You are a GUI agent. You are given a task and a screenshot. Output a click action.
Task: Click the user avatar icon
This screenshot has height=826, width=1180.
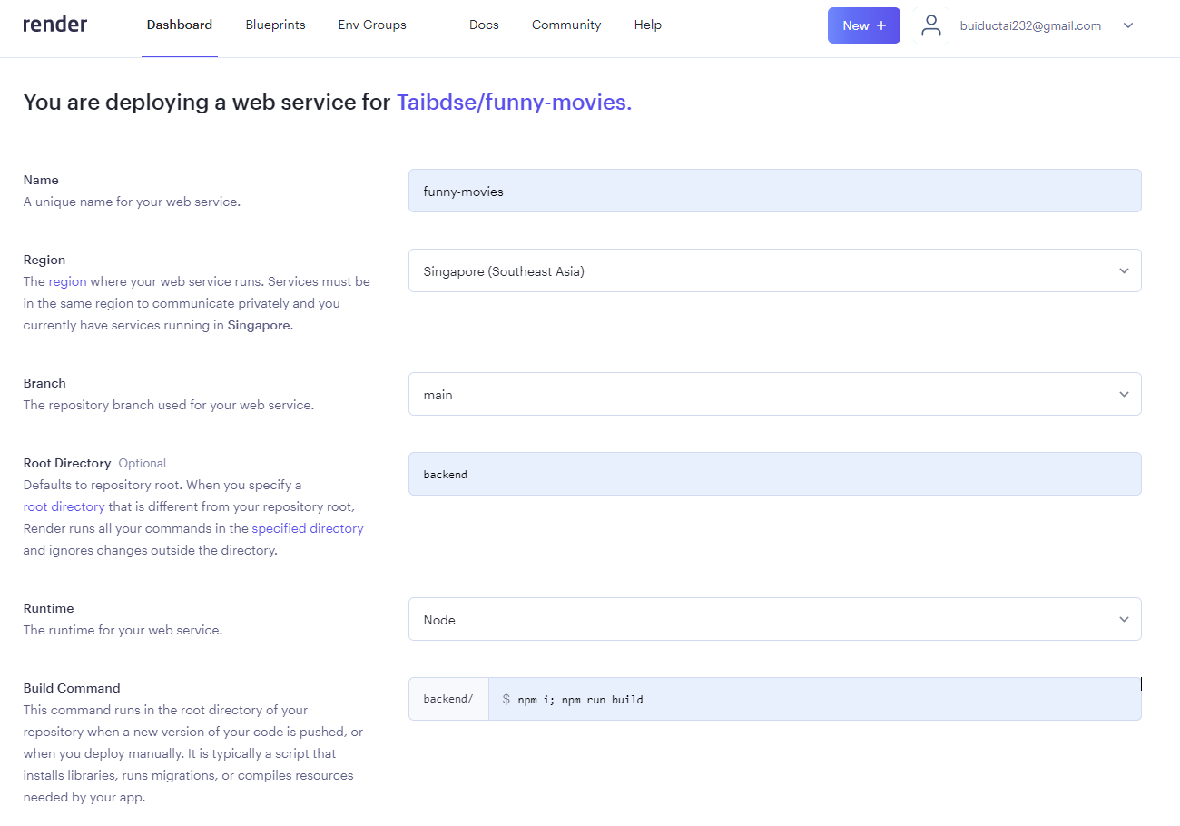tap(930, 25)
